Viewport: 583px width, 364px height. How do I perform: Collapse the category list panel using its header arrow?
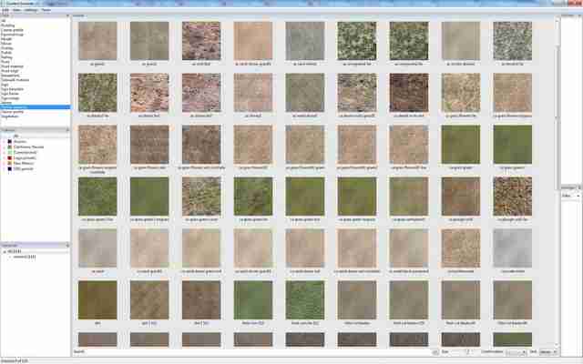click(67, 16)
